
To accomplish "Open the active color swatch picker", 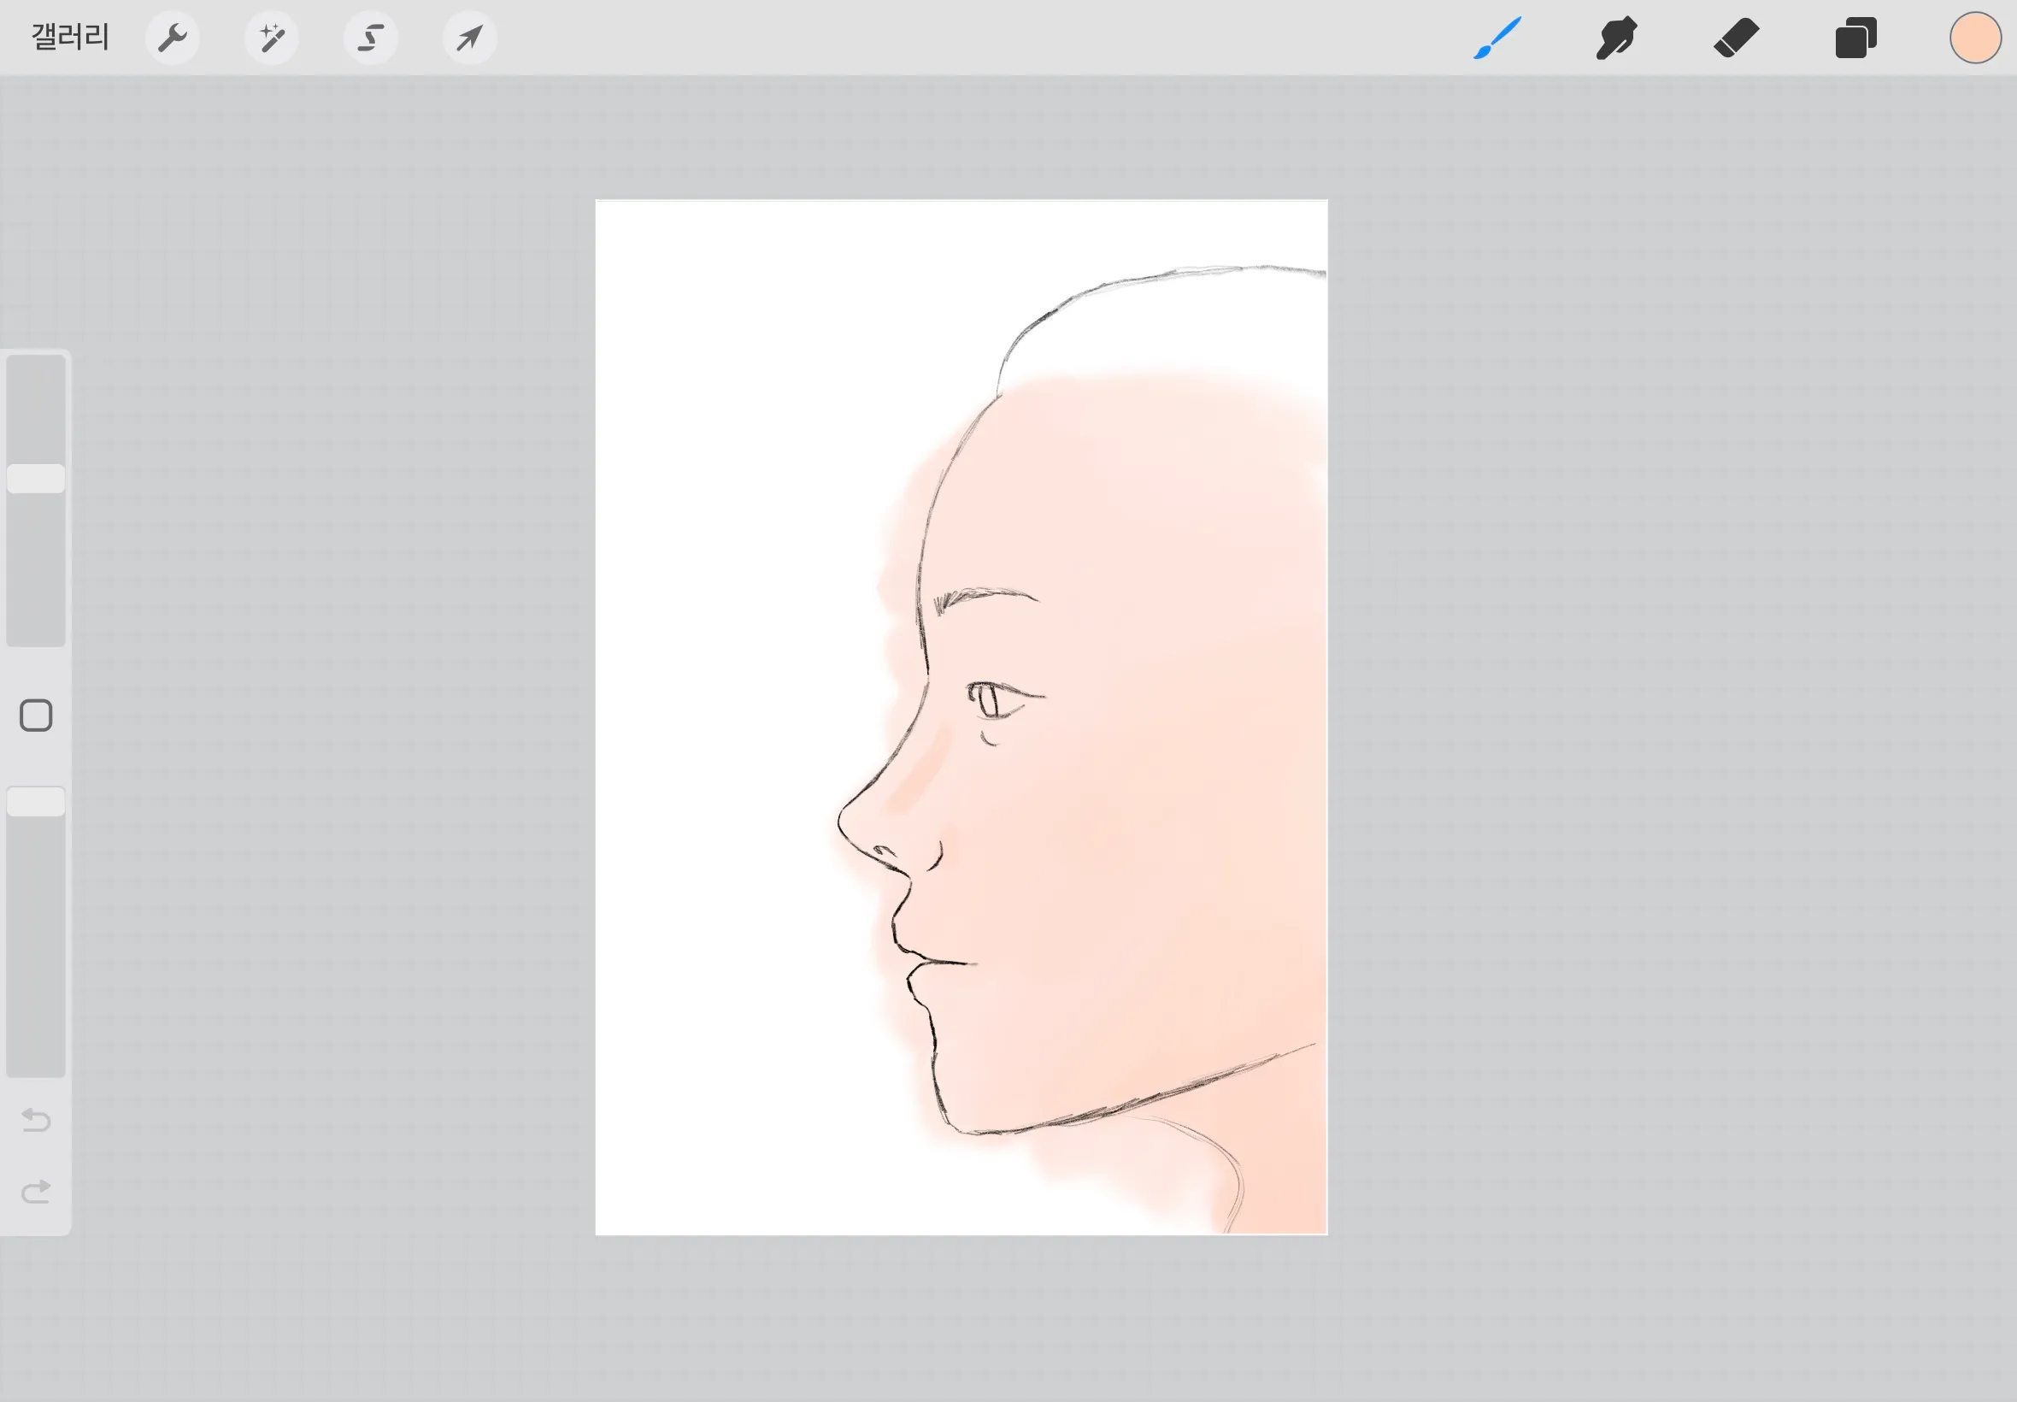I will pos(1975,38).
